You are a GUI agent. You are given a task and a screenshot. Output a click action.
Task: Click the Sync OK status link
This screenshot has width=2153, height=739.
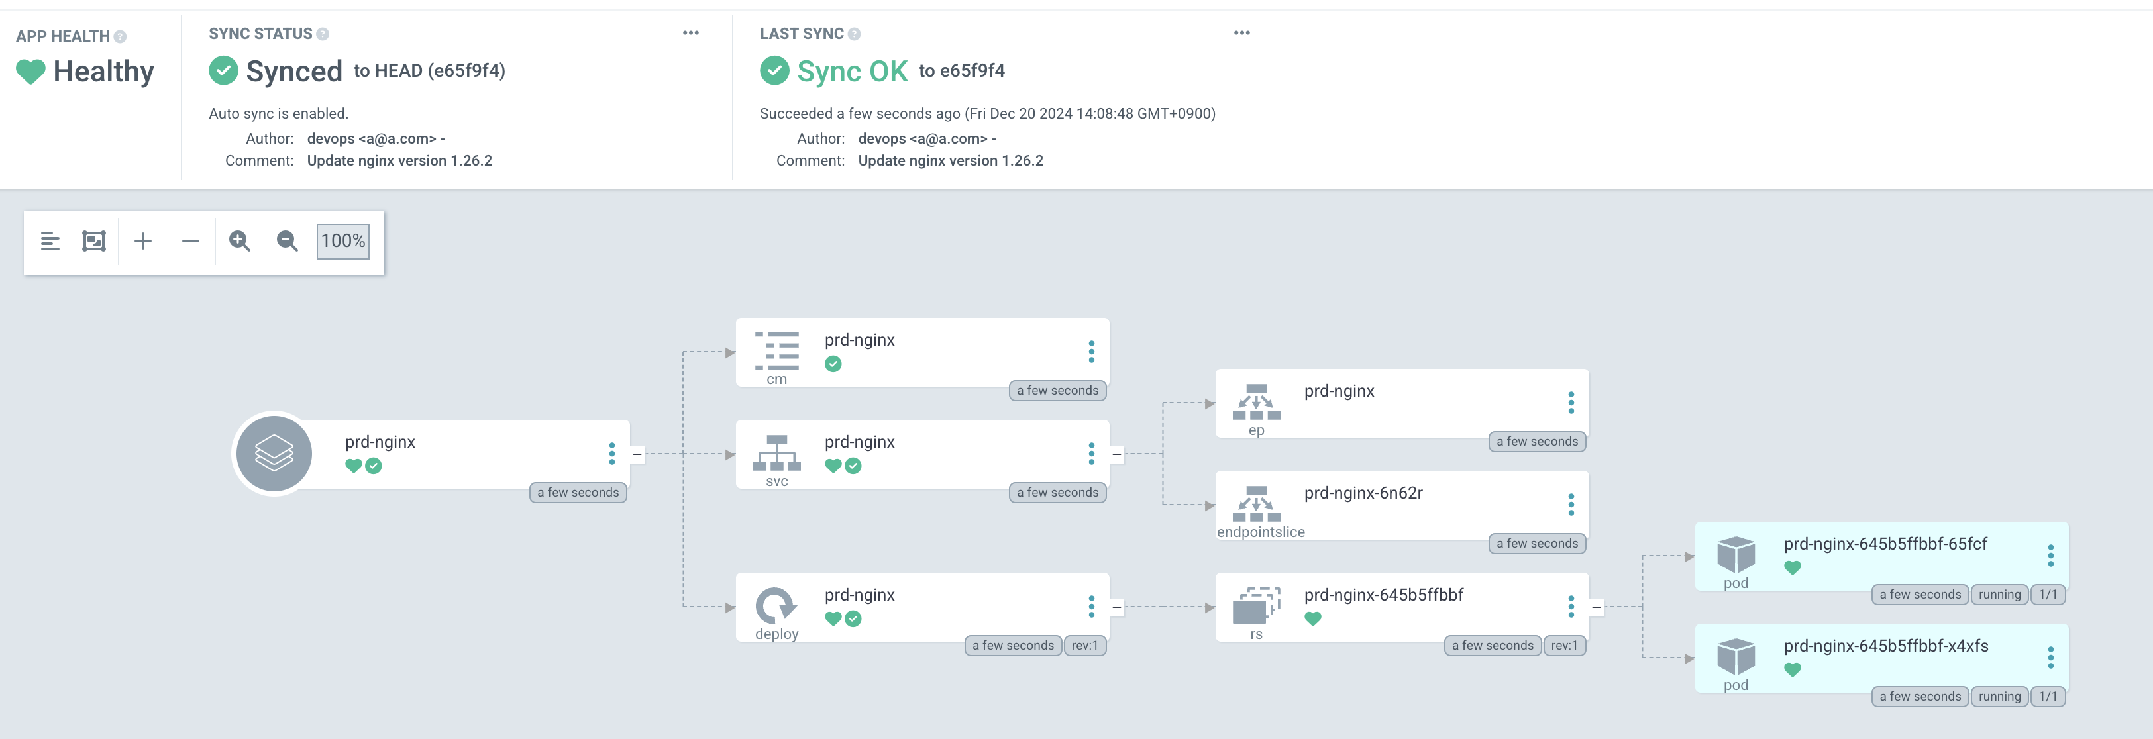coord(852,71)
